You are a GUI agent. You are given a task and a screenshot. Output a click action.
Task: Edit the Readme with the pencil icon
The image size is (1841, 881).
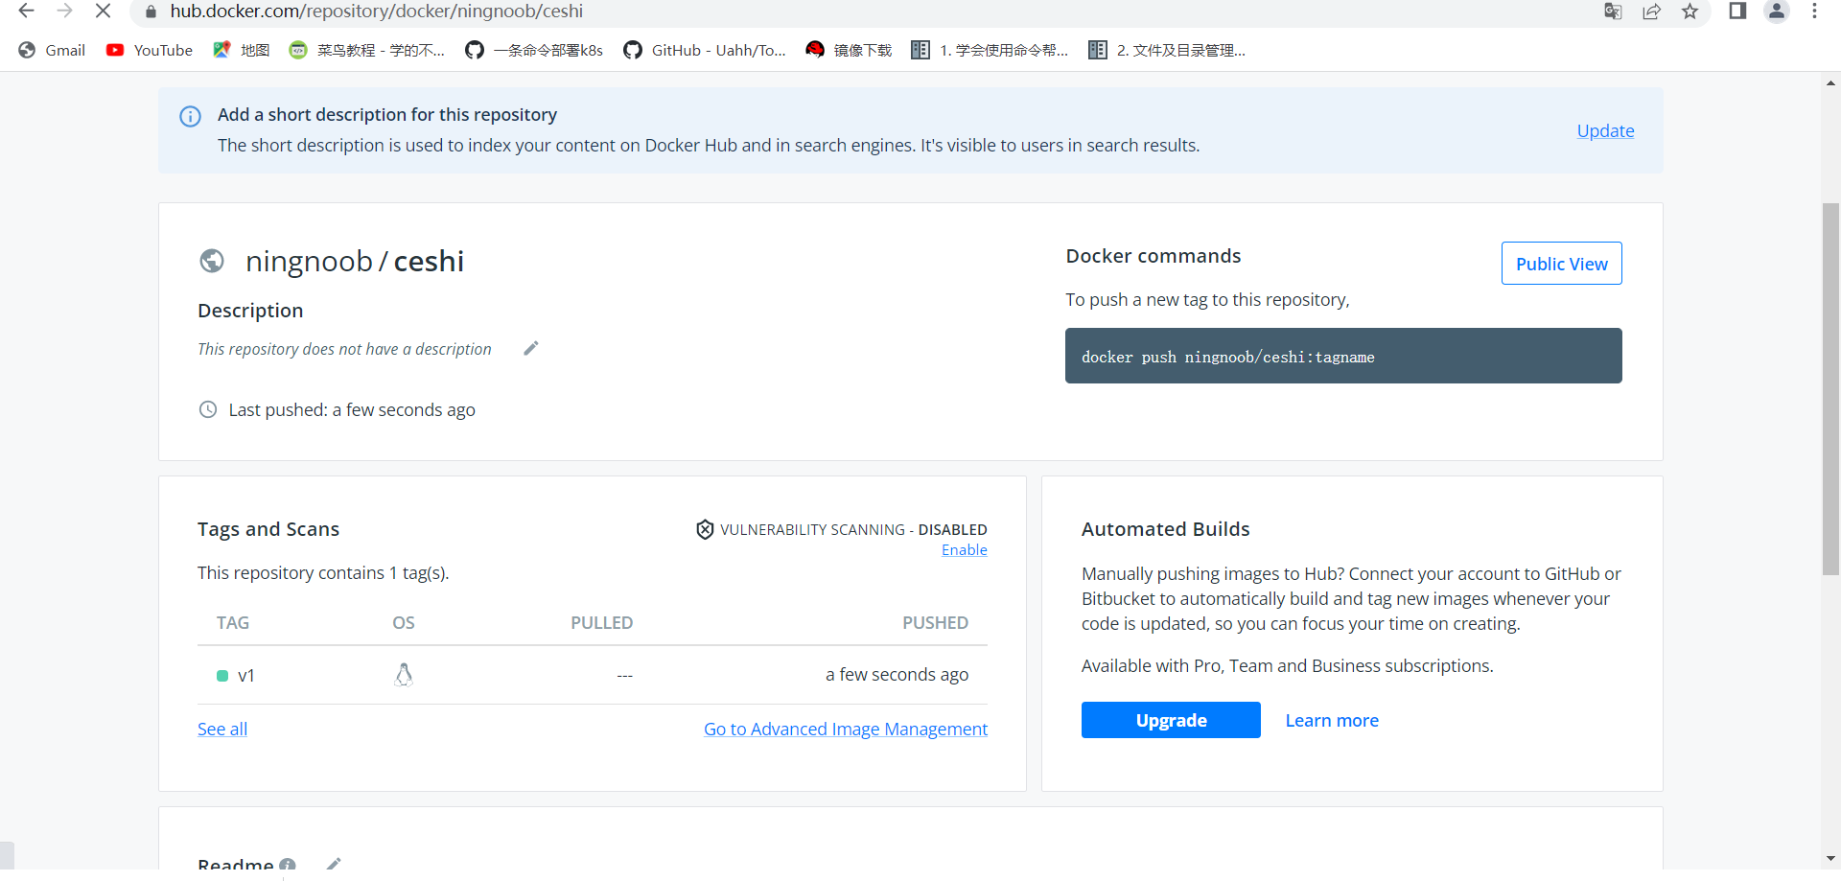pos(334,865)
